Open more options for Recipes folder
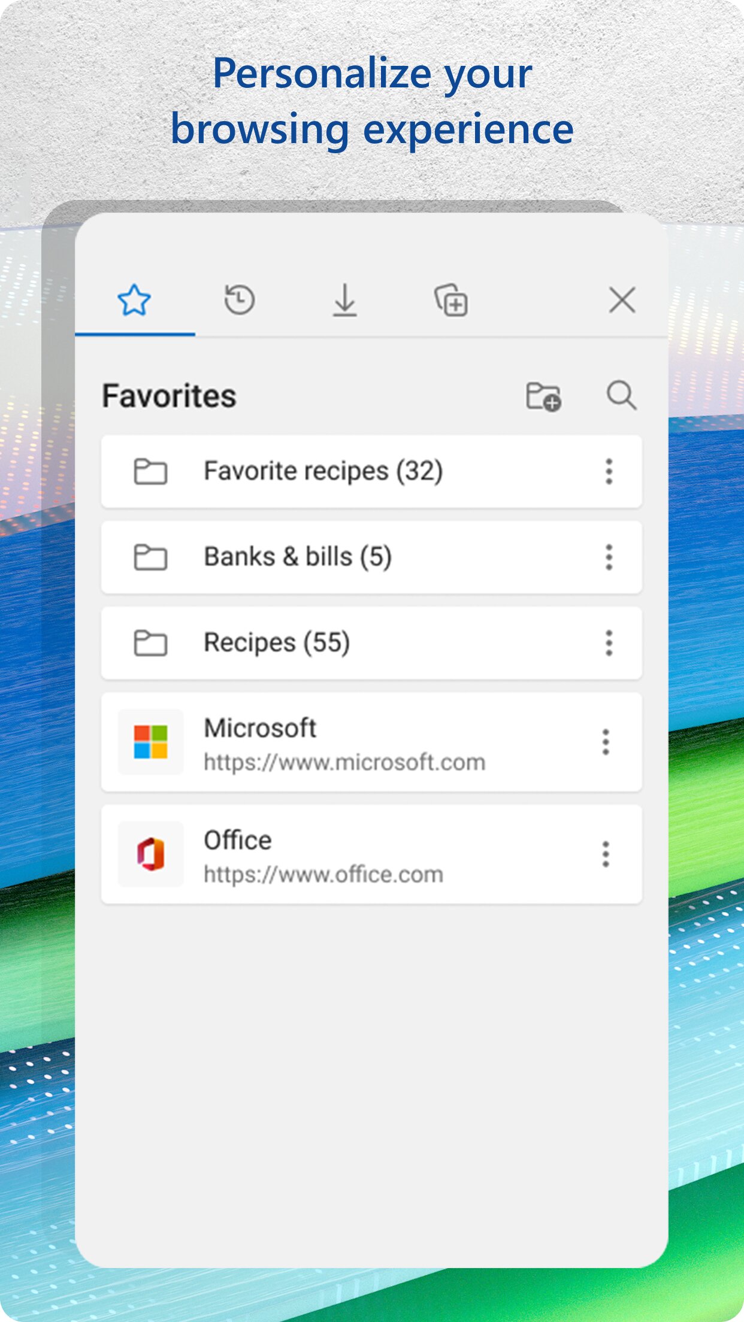744x1322 pixels. coord(609,643)
